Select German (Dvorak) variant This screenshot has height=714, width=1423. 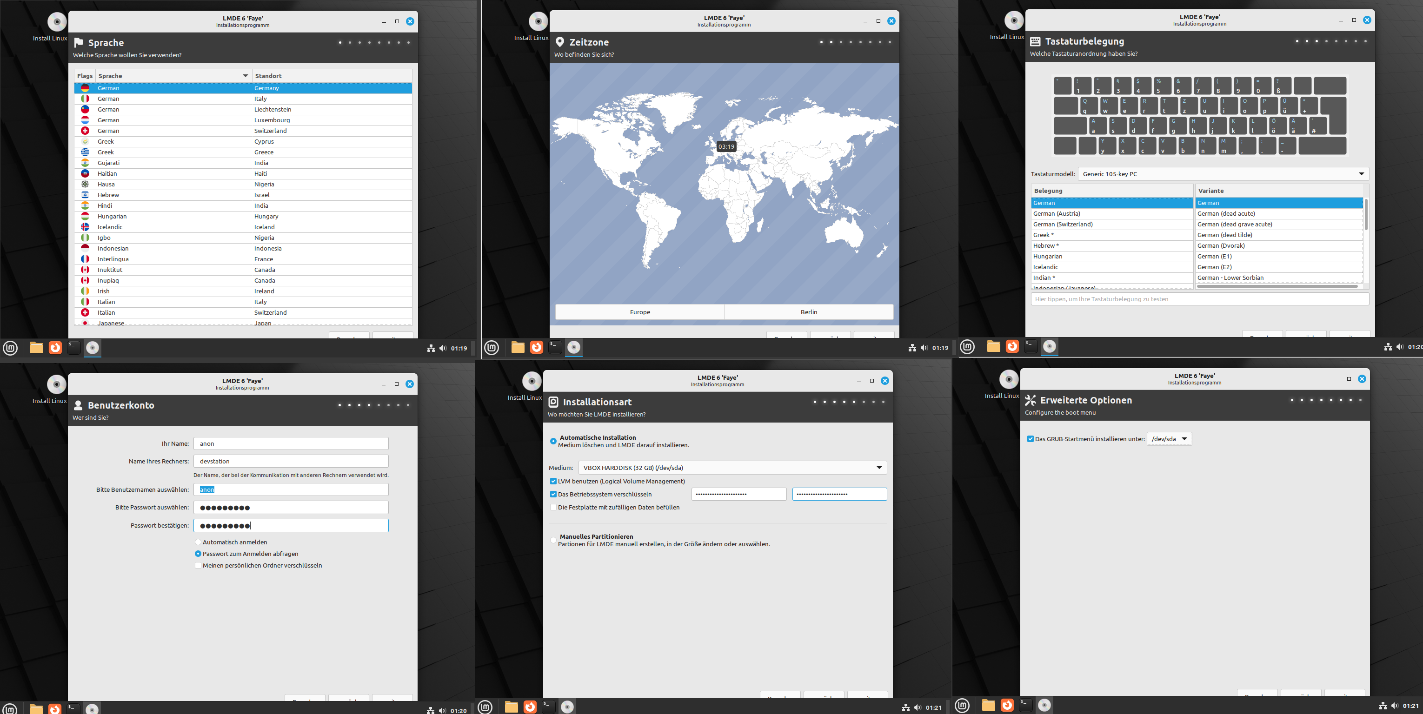1279,246
